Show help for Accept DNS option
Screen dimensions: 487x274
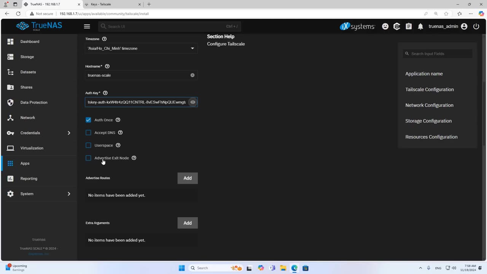tap(120, 132)
